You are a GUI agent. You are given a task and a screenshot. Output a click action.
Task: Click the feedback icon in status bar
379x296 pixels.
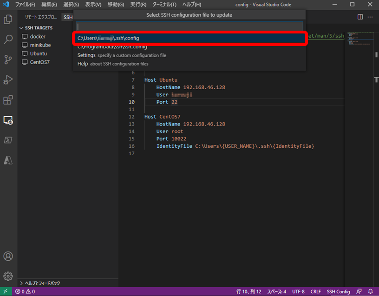click(359, 291)
